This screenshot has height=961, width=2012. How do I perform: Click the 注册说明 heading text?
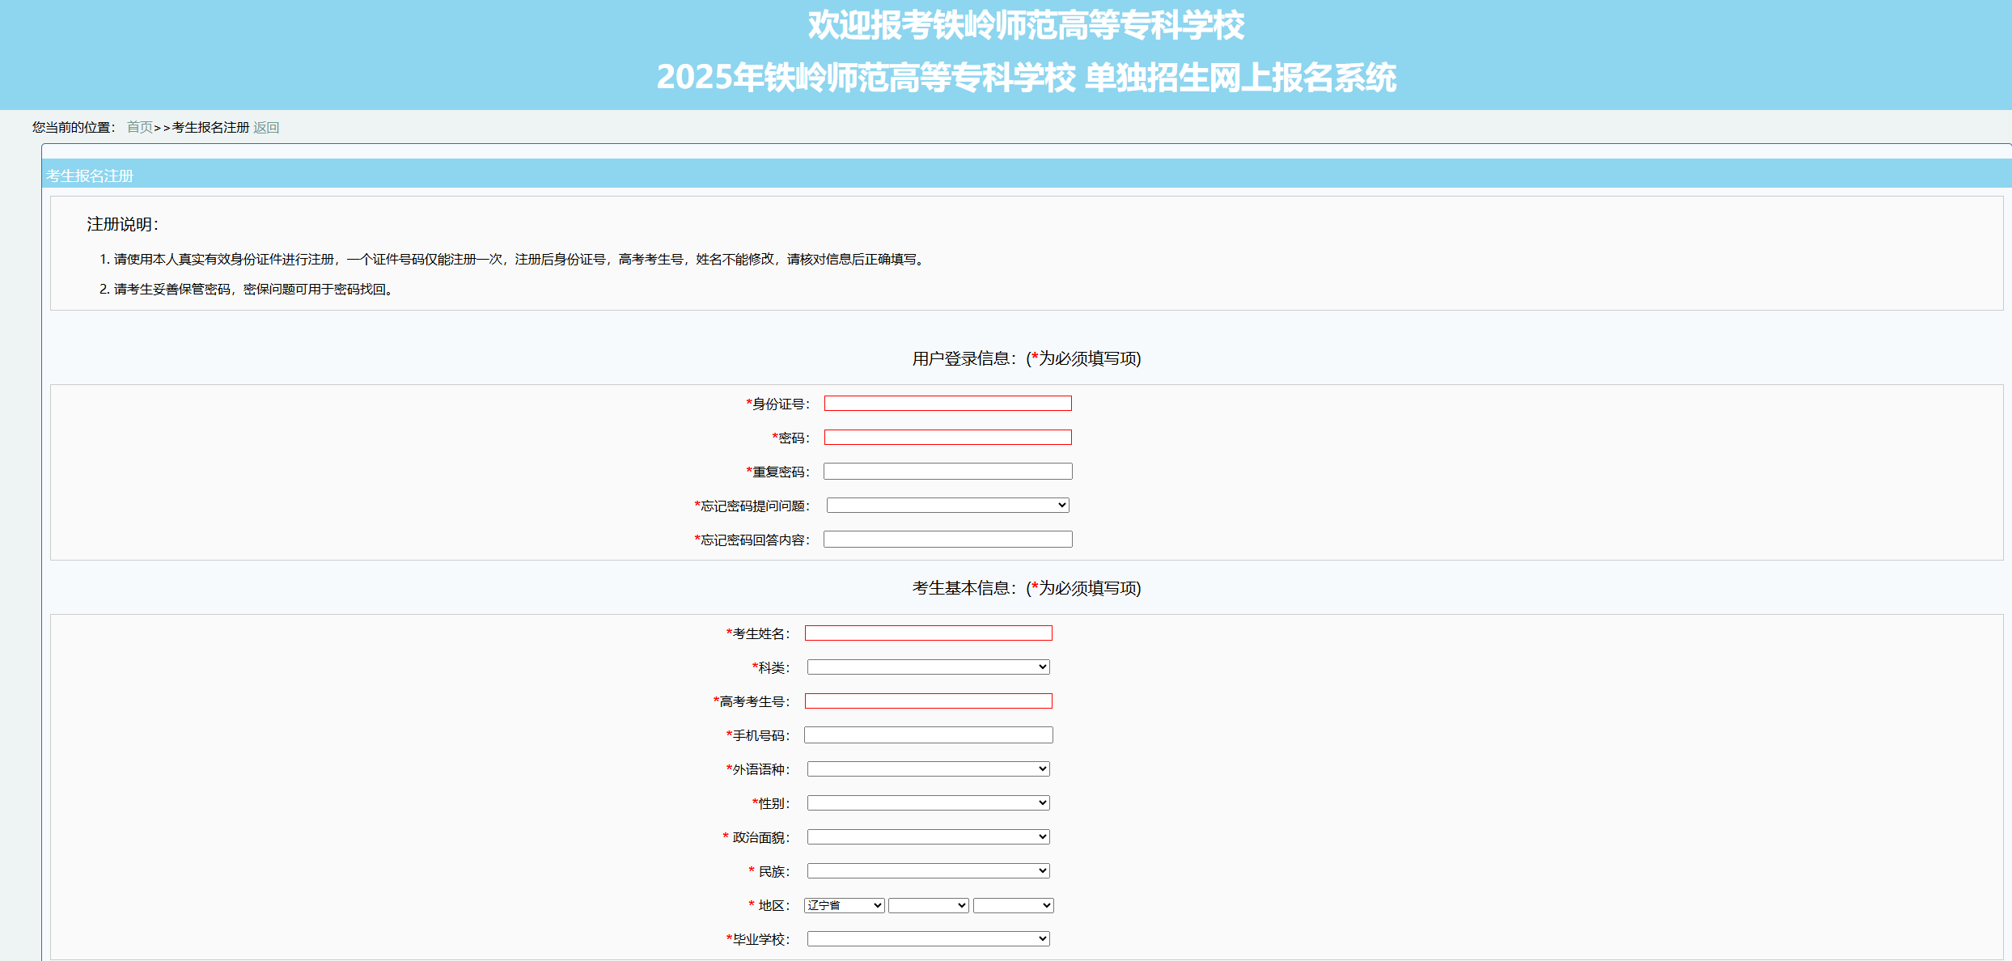point(123,224)
